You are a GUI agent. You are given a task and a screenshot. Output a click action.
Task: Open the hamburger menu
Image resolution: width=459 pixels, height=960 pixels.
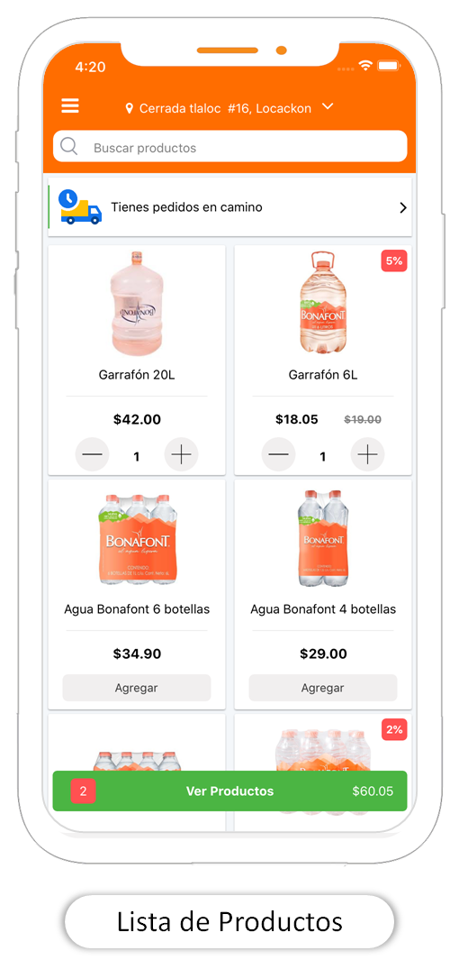pyautogui.click(x=70, y=106)
